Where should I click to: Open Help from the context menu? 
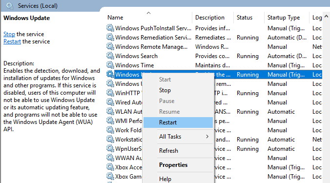(178, 179)
